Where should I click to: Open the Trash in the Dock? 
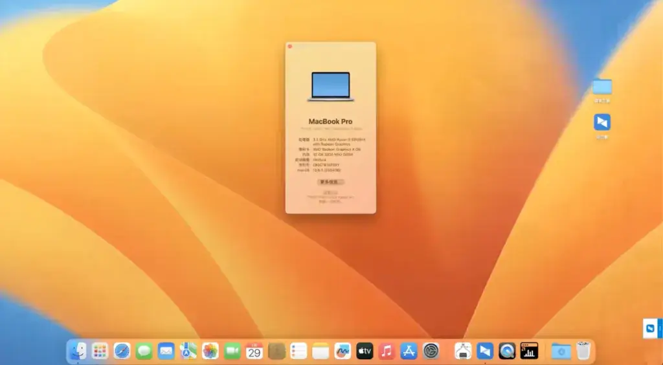click(x=583, y=351)
